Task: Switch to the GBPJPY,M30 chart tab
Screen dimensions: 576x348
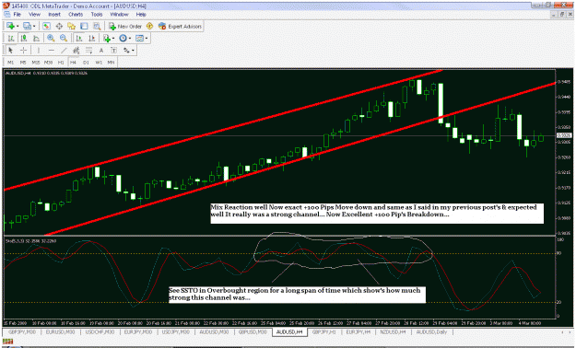Action: tap(22, 331)
